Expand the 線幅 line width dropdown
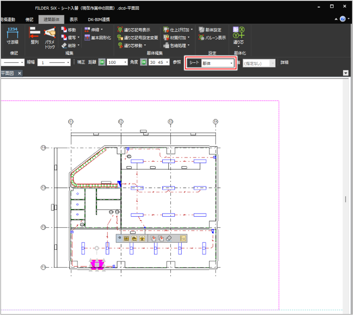353x315 pixels. pos(55,62)
